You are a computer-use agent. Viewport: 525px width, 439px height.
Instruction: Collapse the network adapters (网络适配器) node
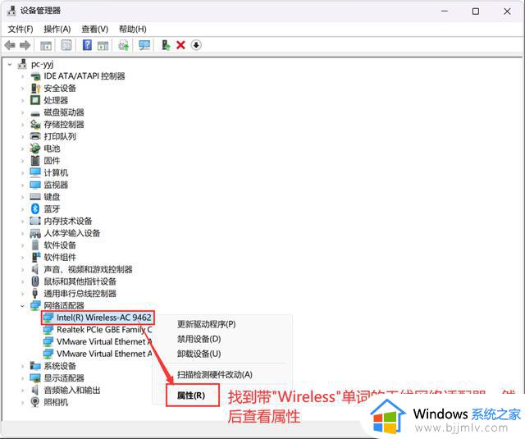coord(22,305)
